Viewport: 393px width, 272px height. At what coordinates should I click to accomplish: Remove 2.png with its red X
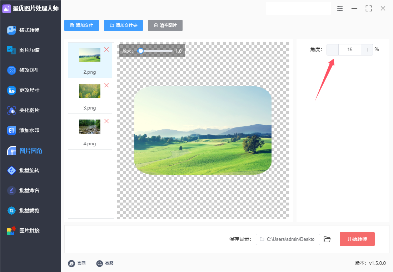click(x=106, y=49)
